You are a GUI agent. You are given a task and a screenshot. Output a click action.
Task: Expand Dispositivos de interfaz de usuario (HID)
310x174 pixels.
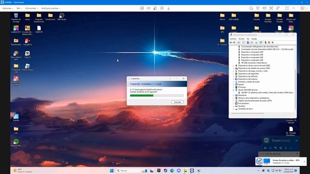(x=233, y=68)
